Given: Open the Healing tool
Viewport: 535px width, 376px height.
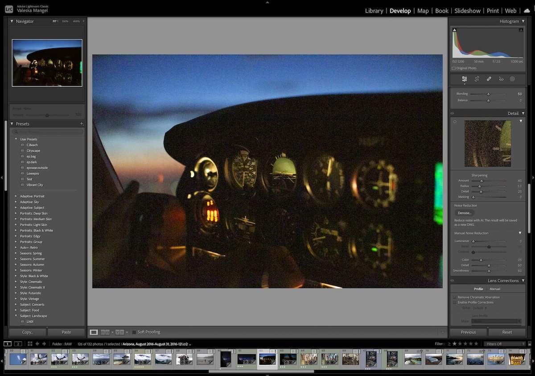Looking at the screenshot, I should tap(489, 79).
